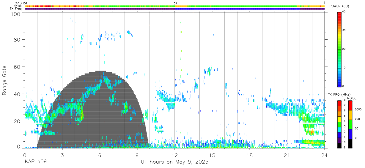Click the '1000' label on the NOISE scale
The image size is (365, 168).
click(356, 119)
